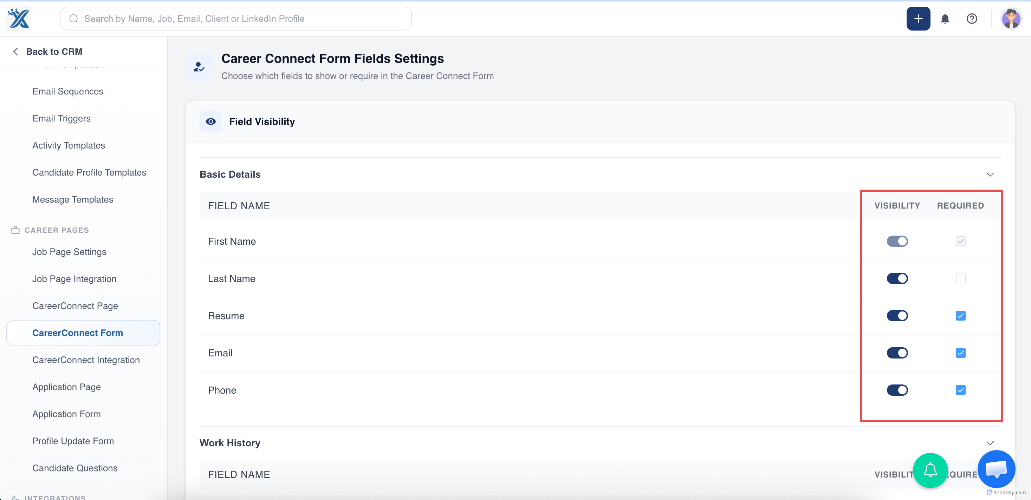
Task: Open the notifications bell in header
Action: (945, 19)
